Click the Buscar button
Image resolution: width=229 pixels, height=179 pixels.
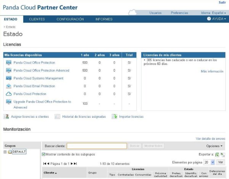(135, 146)
